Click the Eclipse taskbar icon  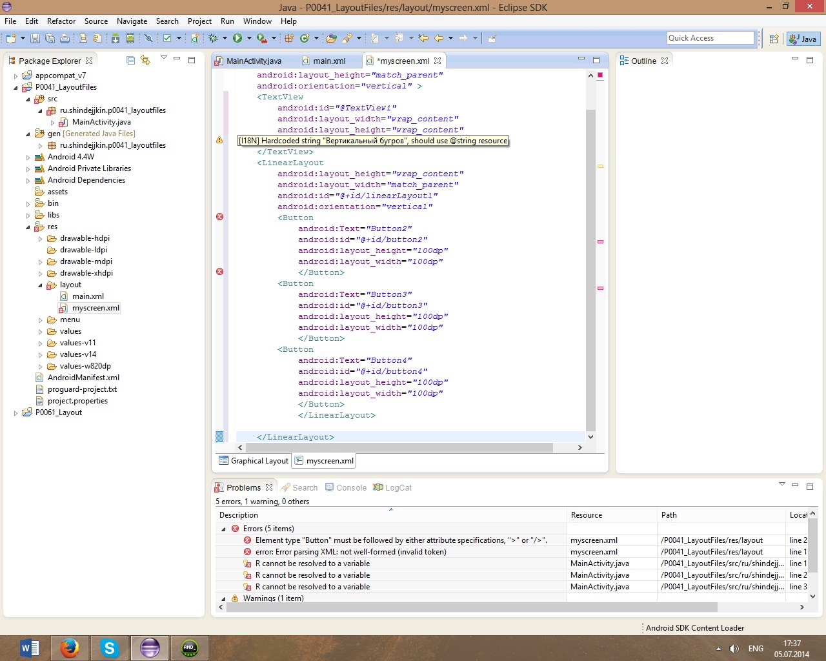tap(150, 647)
